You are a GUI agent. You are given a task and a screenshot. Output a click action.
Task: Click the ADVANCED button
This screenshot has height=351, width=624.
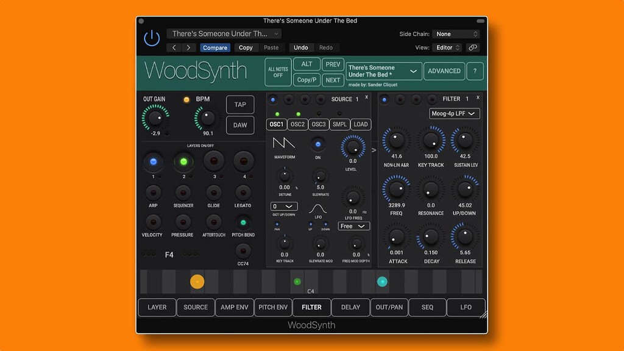click(x=444, y=71)
